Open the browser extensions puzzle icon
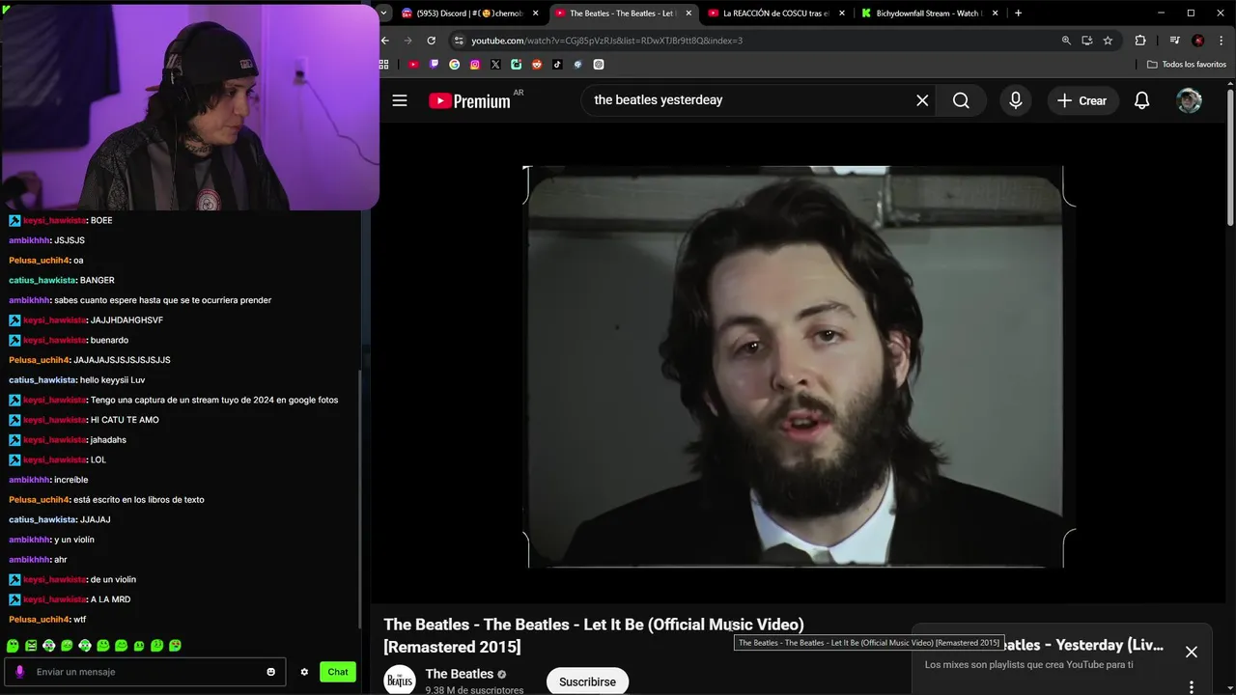This screenshot has width=1236, height=695. tap(1140, 41)
